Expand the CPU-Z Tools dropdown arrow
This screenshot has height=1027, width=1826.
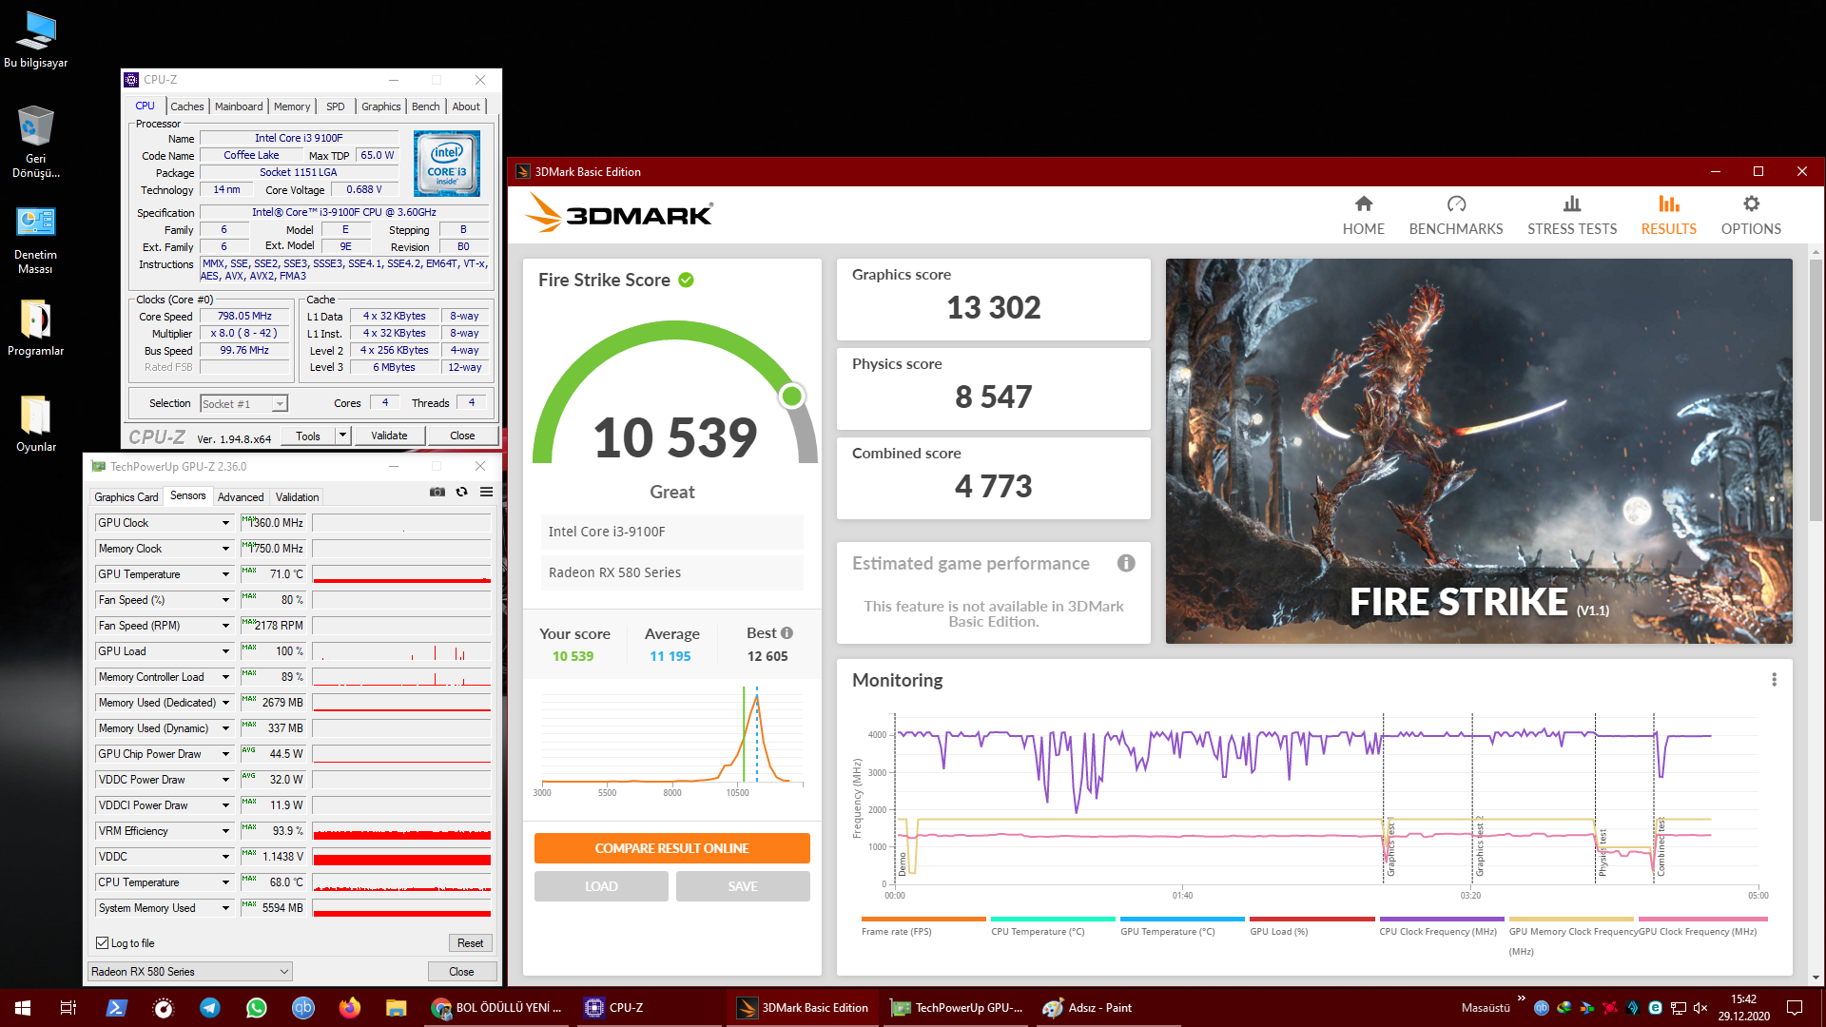342,436
